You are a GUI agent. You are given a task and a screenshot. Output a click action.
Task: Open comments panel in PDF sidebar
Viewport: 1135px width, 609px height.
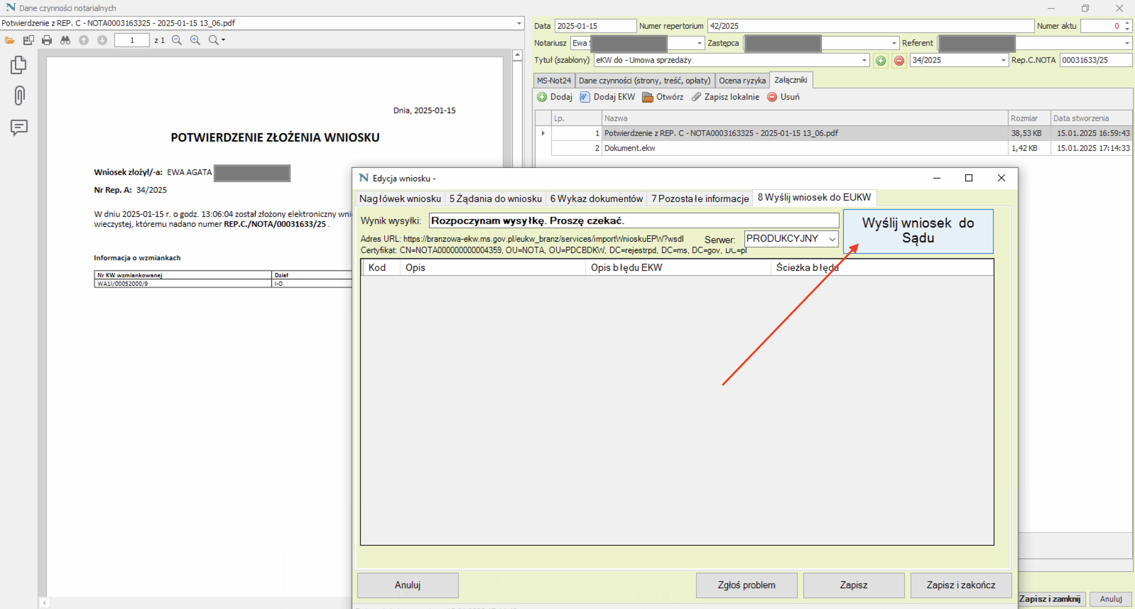(19, 127)
